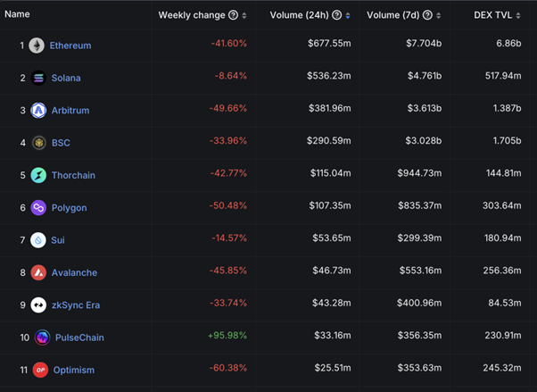
Task: Select PulseChain weekly change +95.98%
Action: tap(227, 336)
